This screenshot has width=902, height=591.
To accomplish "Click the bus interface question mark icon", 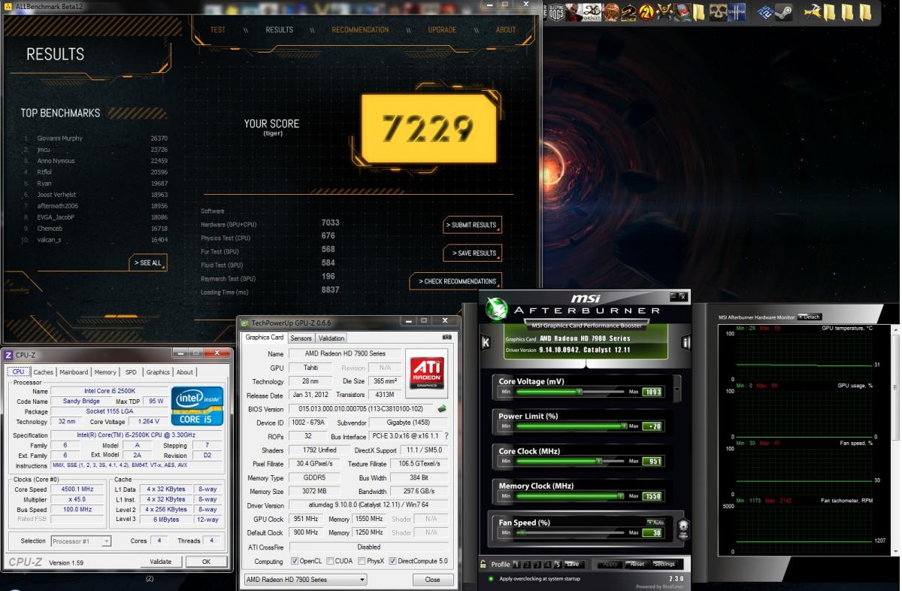I will point(446,436).
